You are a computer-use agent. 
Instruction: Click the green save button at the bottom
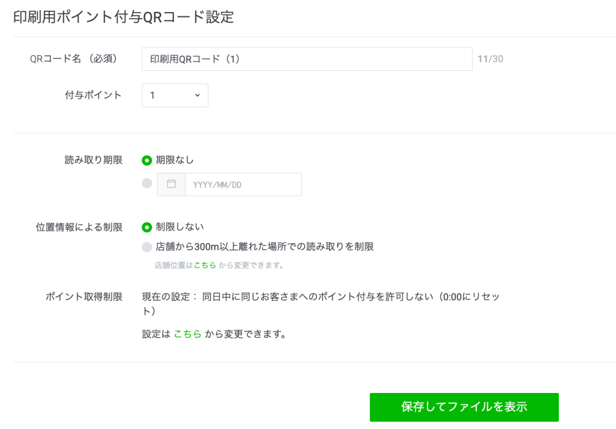(464, 407)
